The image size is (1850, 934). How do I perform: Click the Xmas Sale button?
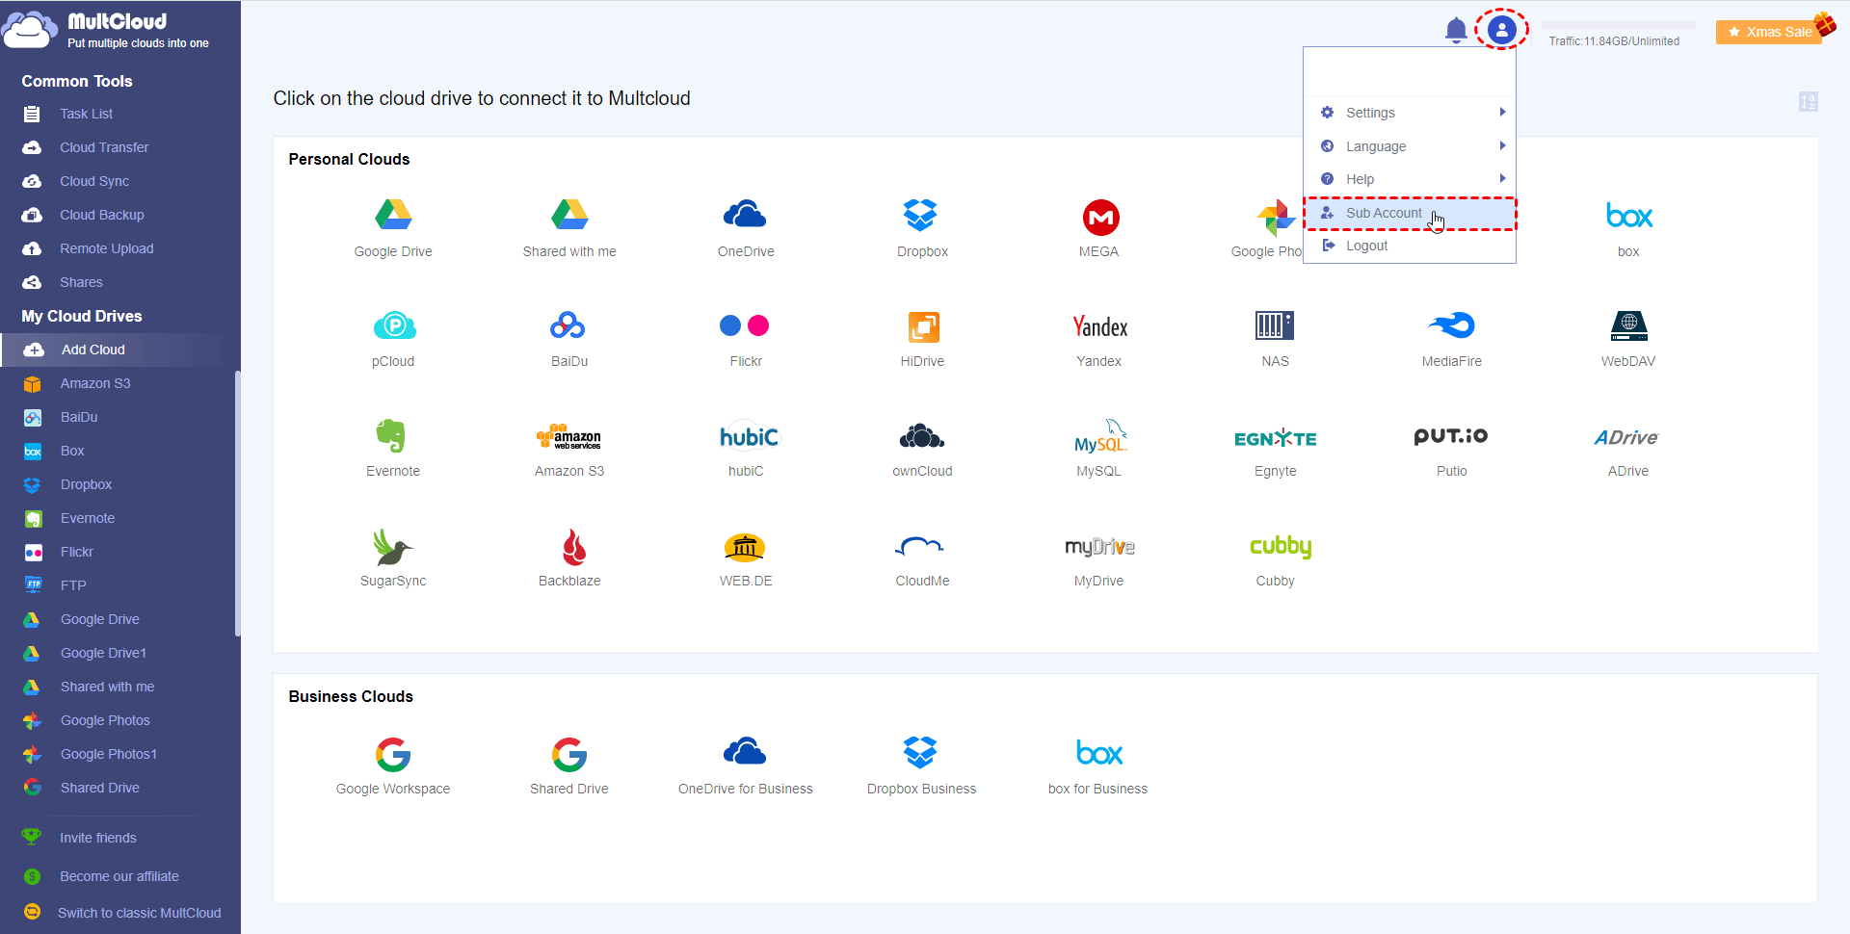click(1768, 32)
